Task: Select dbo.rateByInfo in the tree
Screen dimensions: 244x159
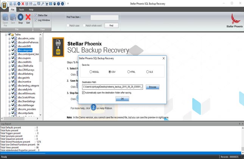Action: [25, 90]
